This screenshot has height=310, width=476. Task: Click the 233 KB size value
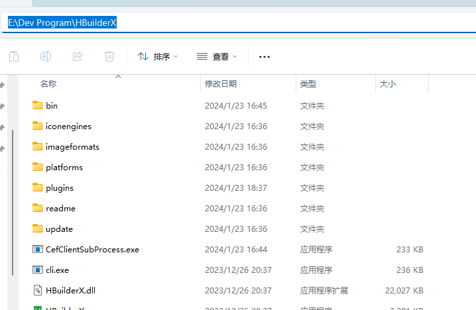click(x=410, y=249)
